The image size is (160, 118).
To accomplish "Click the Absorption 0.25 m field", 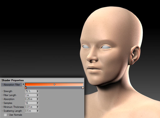I will tap(31, 99).
